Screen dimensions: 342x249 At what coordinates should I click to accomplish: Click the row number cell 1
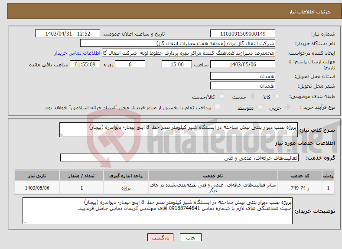tap(328, 188)
